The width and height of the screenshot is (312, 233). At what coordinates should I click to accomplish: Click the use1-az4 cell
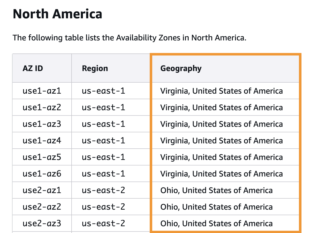click(42, 140)
